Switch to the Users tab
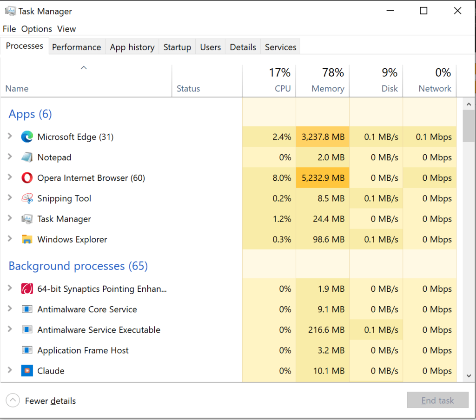The height and width of the screenshot is (420, 476). (211, 47)
